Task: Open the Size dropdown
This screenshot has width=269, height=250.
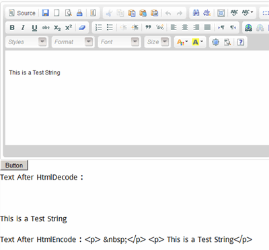Action: 157,42
